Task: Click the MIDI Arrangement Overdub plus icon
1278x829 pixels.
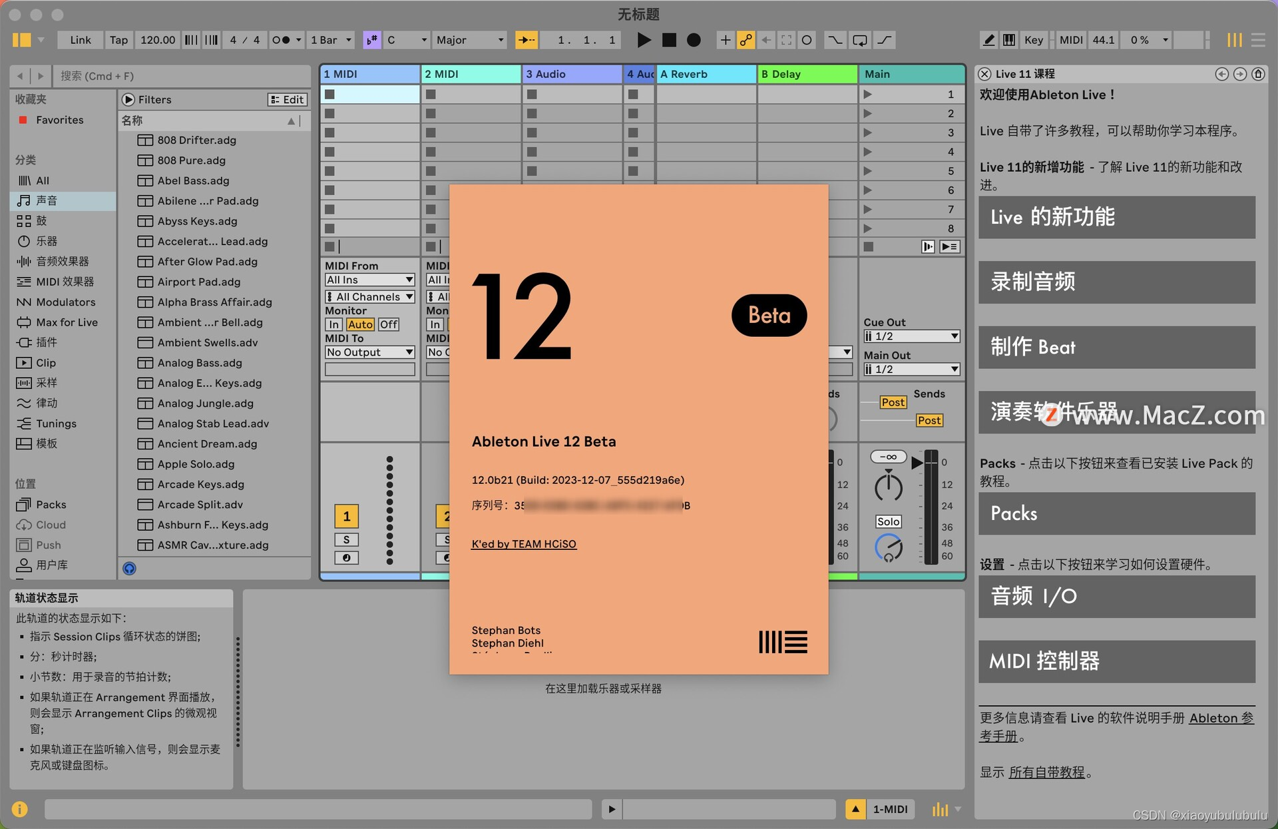Action: coord(725,40)
